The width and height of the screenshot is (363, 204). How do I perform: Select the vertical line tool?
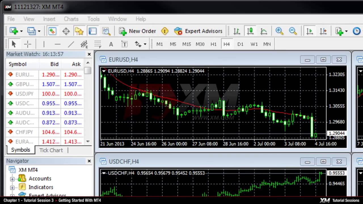pos(44,44)
